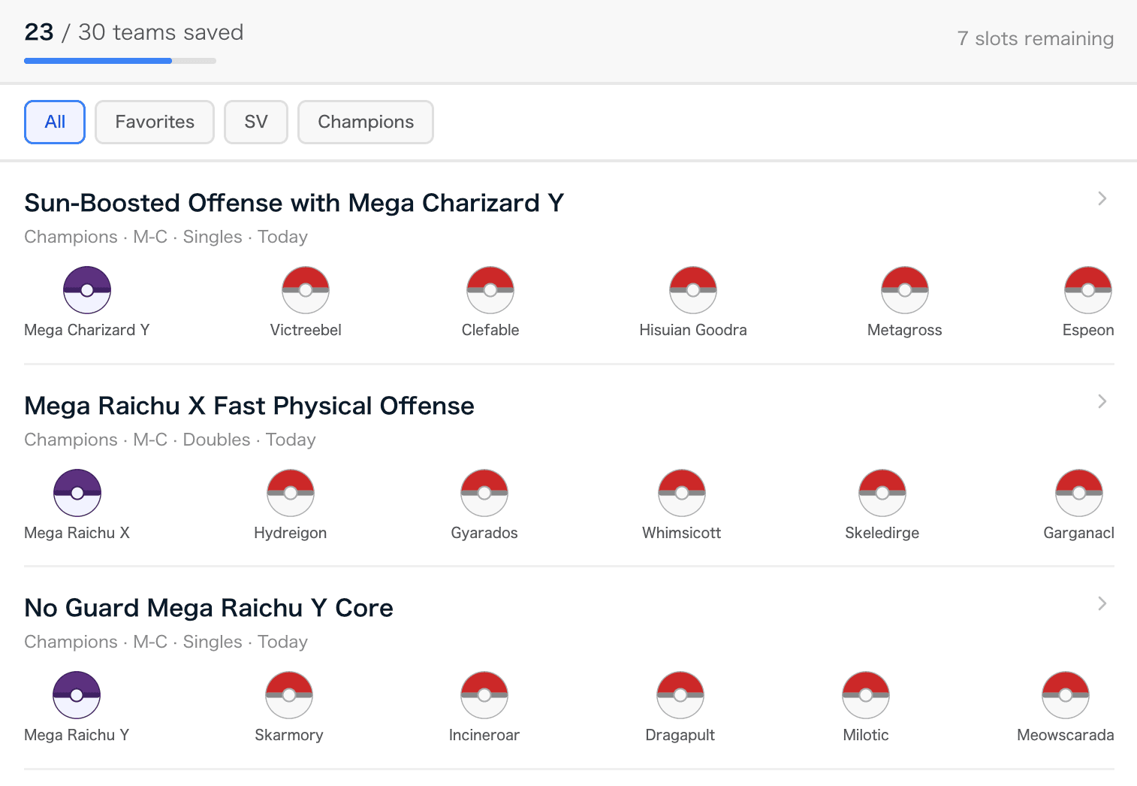Open Mega Raichu X team chevron arrow

1102,401
